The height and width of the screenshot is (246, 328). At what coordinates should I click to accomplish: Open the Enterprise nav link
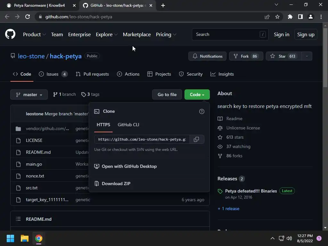(79, 35)
